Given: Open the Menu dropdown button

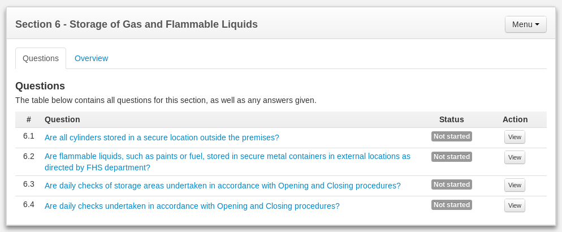Looking at the screenshot, I should (525, 24).
